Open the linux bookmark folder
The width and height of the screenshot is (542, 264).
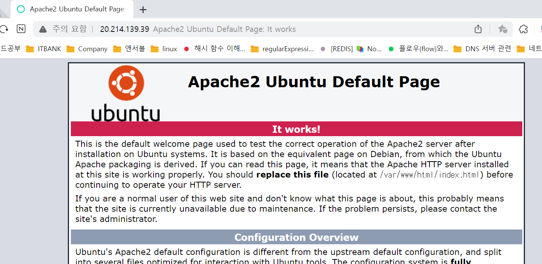point(164,49)
